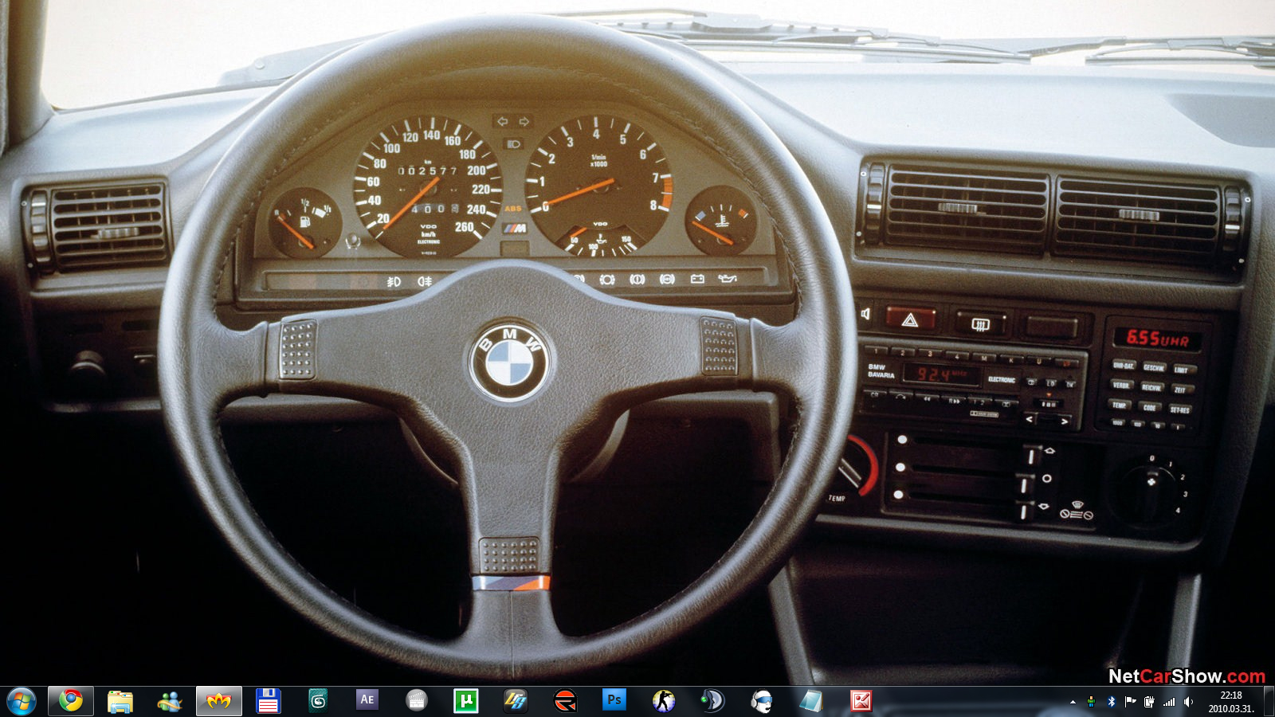Launch µTorrent from the taskbar
1275x717 pixels.
click(466, 701)
